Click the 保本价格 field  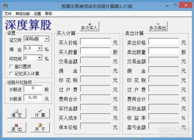click(x=95, y=126)
